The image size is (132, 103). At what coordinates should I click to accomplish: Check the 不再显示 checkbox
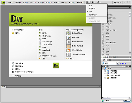[13, 76]
